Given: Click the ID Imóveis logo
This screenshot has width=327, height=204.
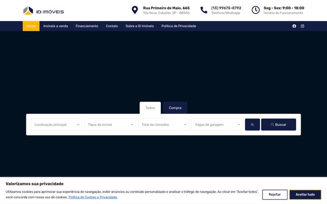Looking at the screenshot, I should point(44,10).
